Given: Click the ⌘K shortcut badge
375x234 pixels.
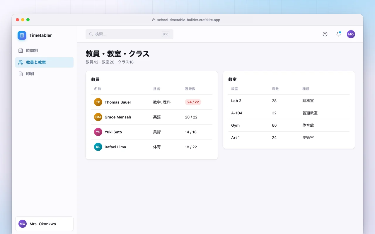Looking at the screenshot, I should click(165, 34).
